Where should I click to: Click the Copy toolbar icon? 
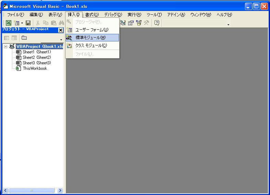(x=46, y=23)
